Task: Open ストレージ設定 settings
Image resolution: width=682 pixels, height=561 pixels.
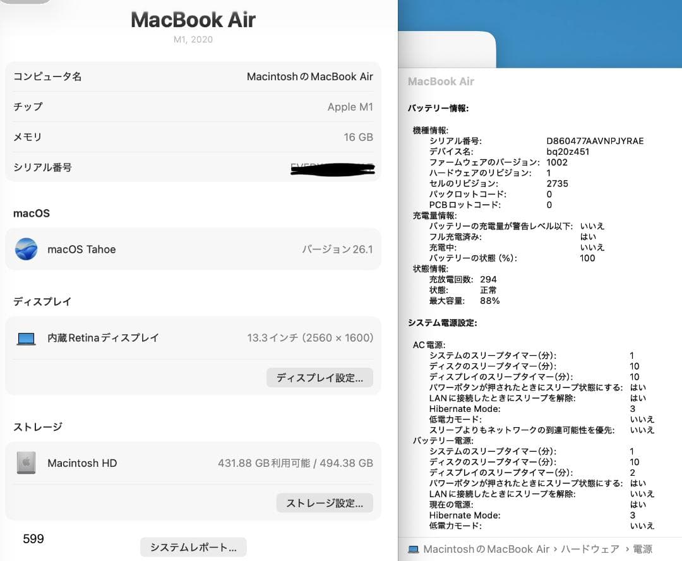Action: pyautogui.click(x=325, y=503)
